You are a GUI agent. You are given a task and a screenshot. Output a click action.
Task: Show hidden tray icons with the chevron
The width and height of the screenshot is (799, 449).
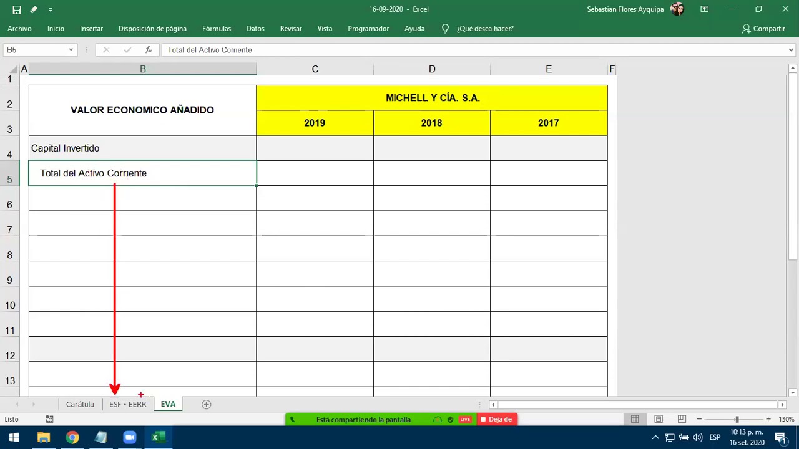(655, 437)
